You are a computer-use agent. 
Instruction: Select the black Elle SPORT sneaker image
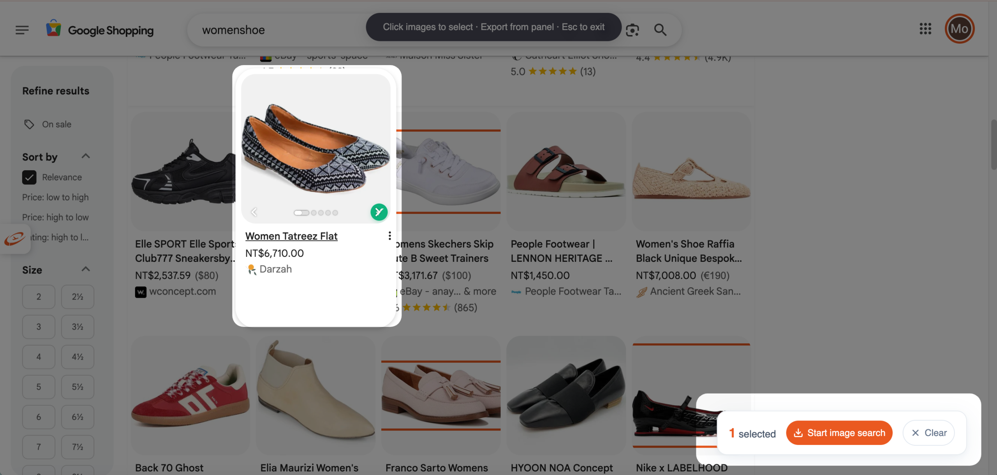click(x=183, y=172)
